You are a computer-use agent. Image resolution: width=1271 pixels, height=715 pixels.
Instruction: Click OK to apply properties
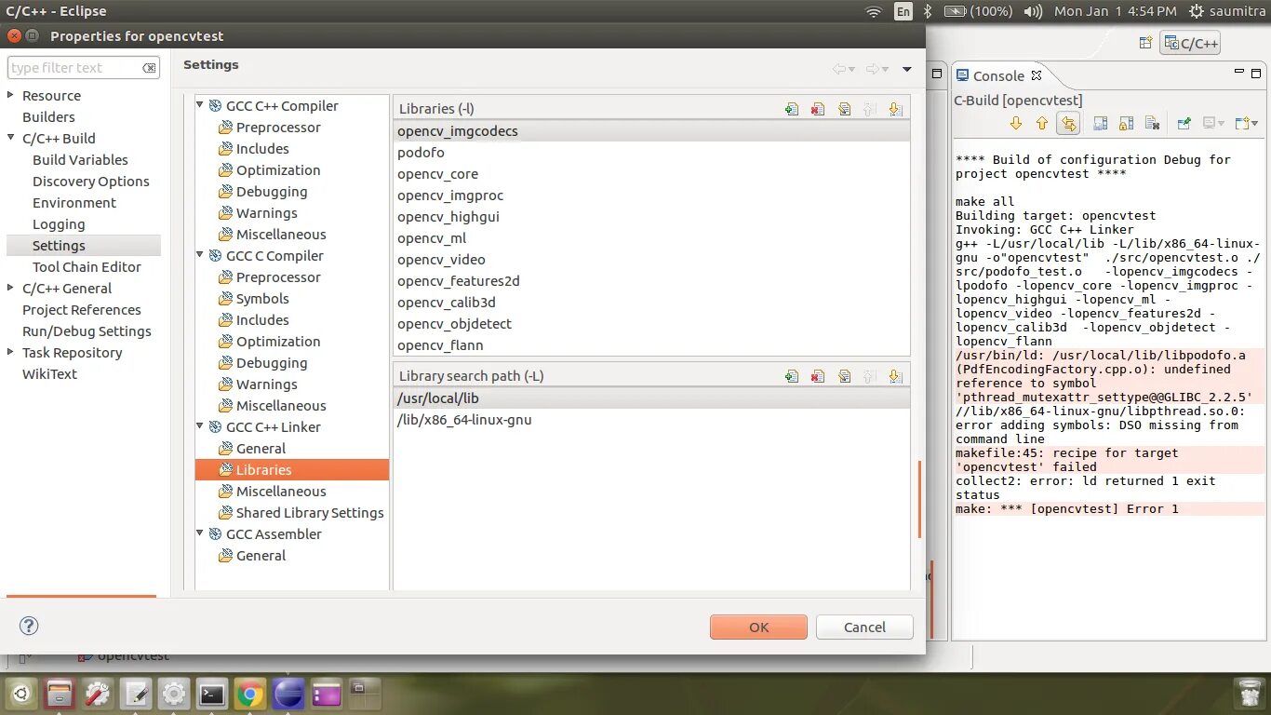(x=758, y=627)
